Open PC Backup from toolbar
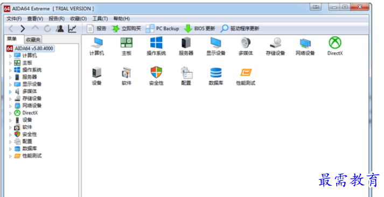Image resolution: width=384 pixels, height=197 pixels. click(x=162, y=29)
